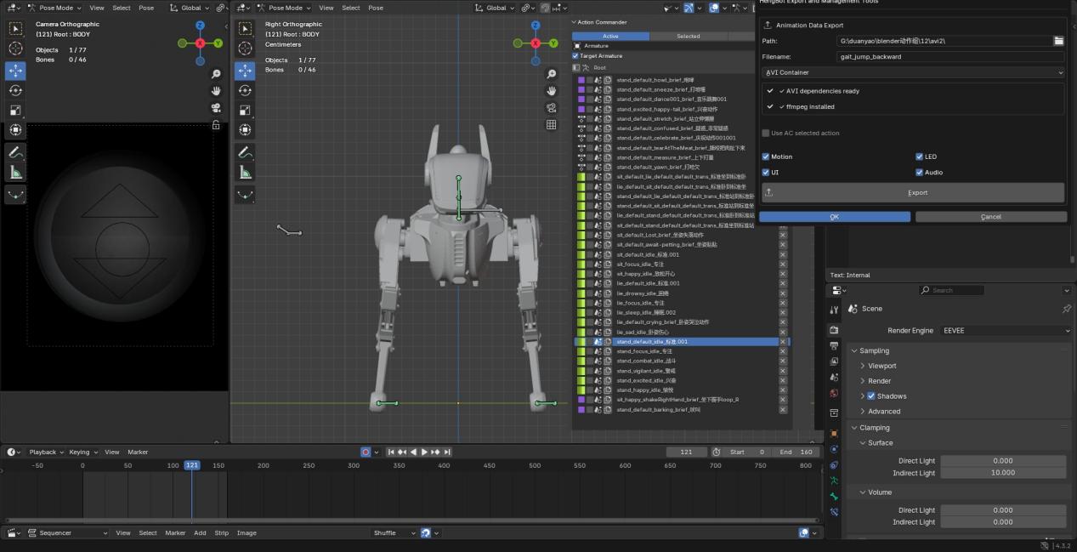Click current frame field showing 121

[x=687, y=452]
